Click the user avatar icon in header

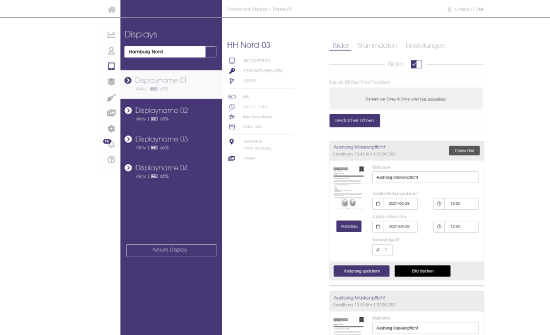click(x=449, y=9)
